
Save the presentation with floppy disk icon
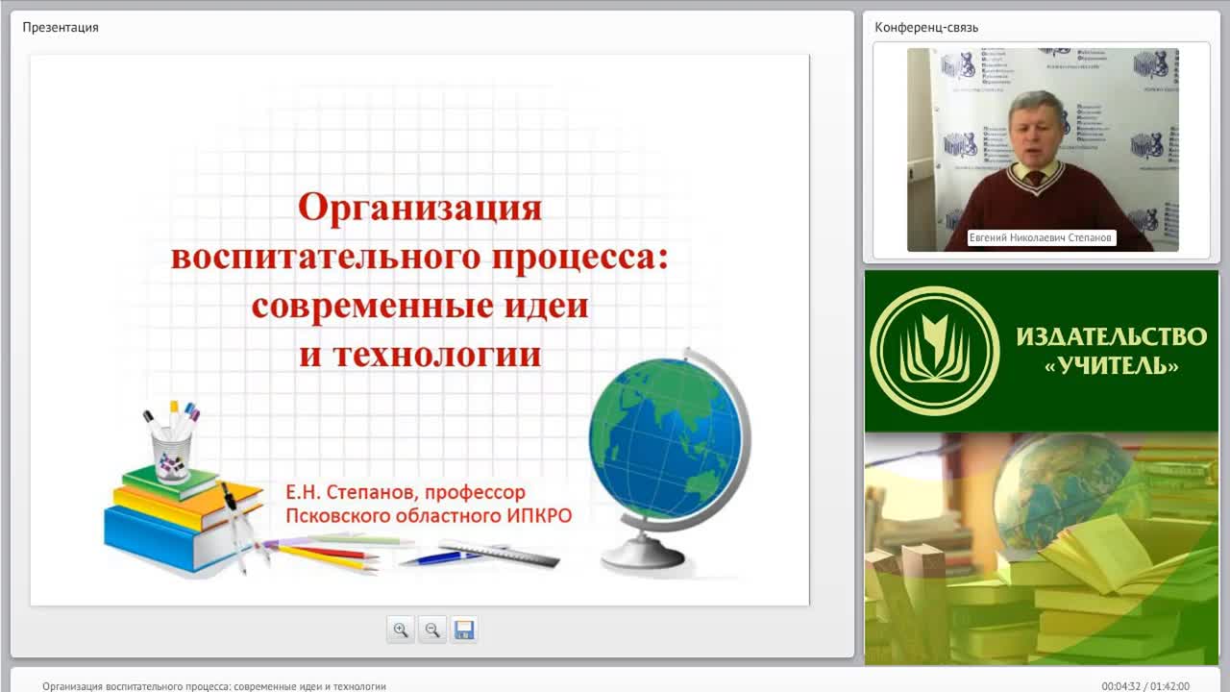[464, 630]
